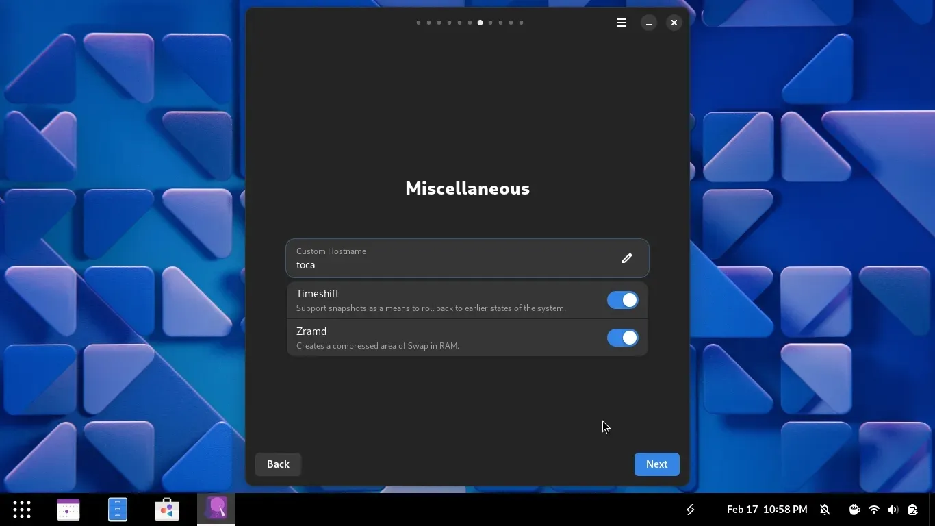Image resolution: width=935 pixels, height=526 pixels.
Task: Click the lightning bolt tray icon
Action: pos(691,510)
